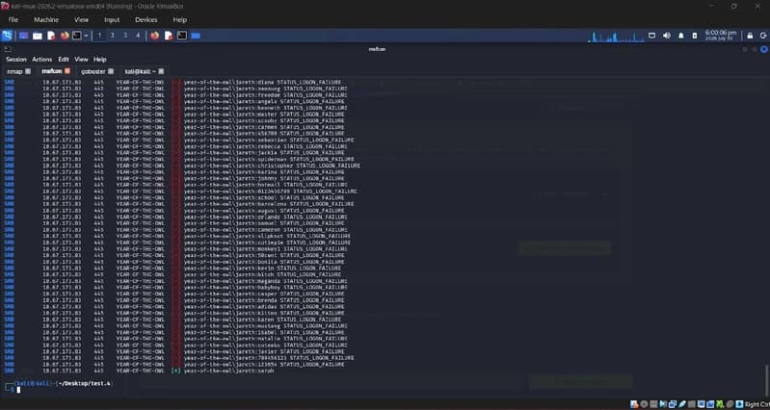Open the terminal Session menu

(x=16, y=60)
